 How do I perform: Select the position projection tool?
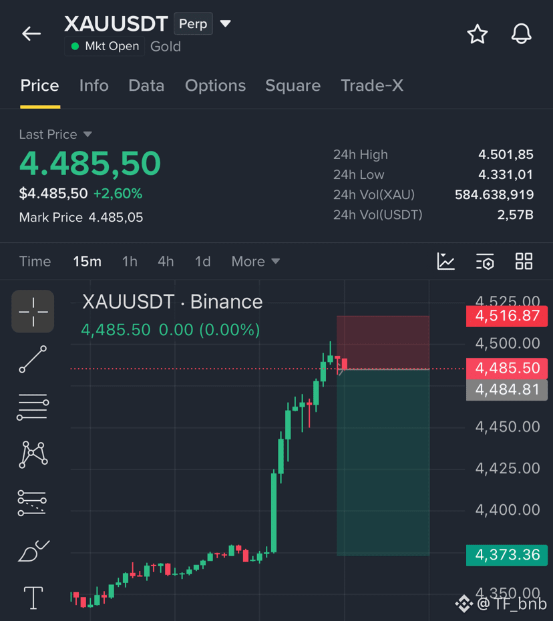tap(32, 503)
